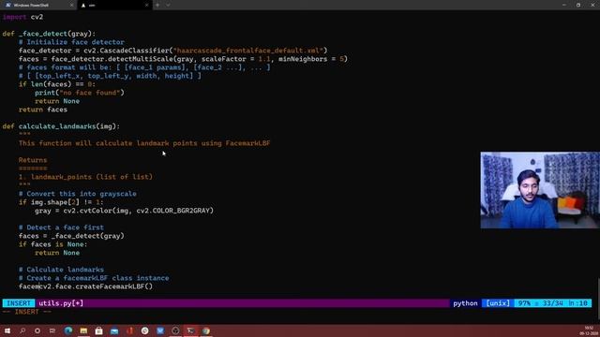This screenshot has height=337, width=600.
Task: Click 'landmark_points (list of list)' text
Action: 92,177
